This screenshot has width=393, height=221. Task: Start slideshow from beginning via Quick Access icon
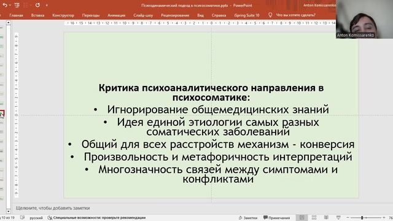(x=17, y=5)
